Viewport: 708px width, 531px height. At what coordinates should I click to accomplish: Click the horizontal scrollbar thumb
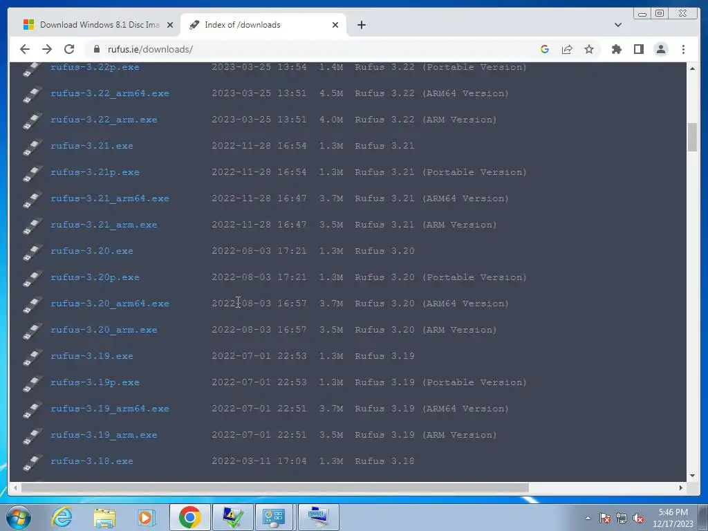coord(275,487)
